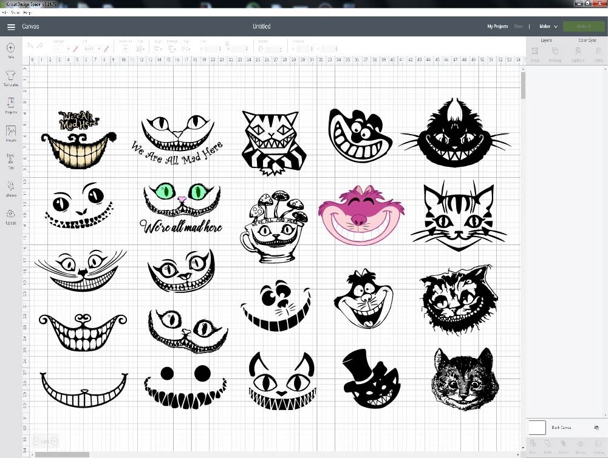Click the Blank Canvas white color swatch

pyautogui.click(x=537, y=428)
